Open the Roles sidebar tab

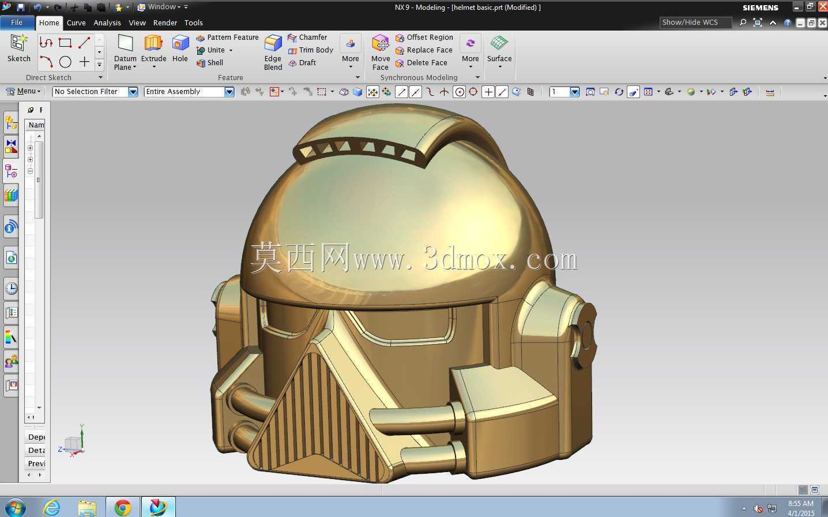click(11, 361)
